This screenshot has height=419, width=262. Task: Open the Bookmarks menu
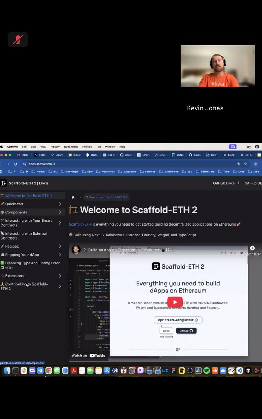[71, 147]
